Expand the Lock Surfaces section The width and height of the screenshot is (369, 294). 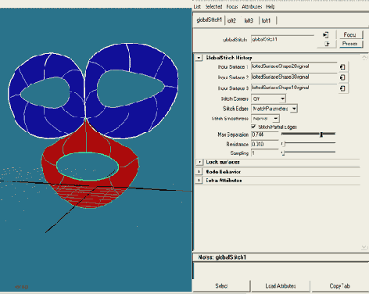tap(199, 162)
